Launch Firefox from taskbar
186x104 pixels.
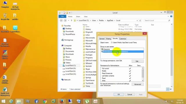pyautogui.click(x=62, y=101)
